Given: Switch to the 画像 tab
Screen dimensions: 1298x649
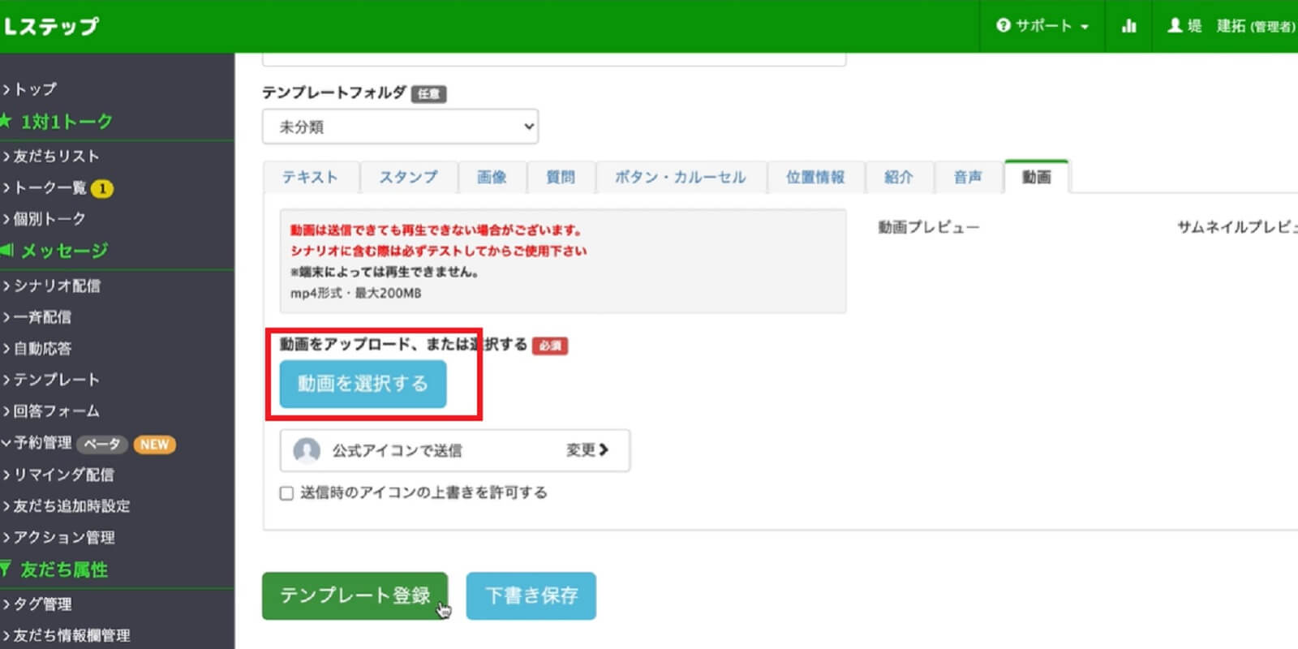Looking at the screenshot, I should coord(492,177).
